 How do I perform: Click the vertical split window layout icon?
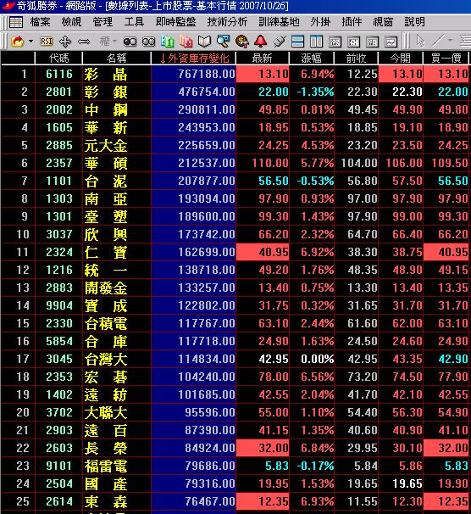316,42
